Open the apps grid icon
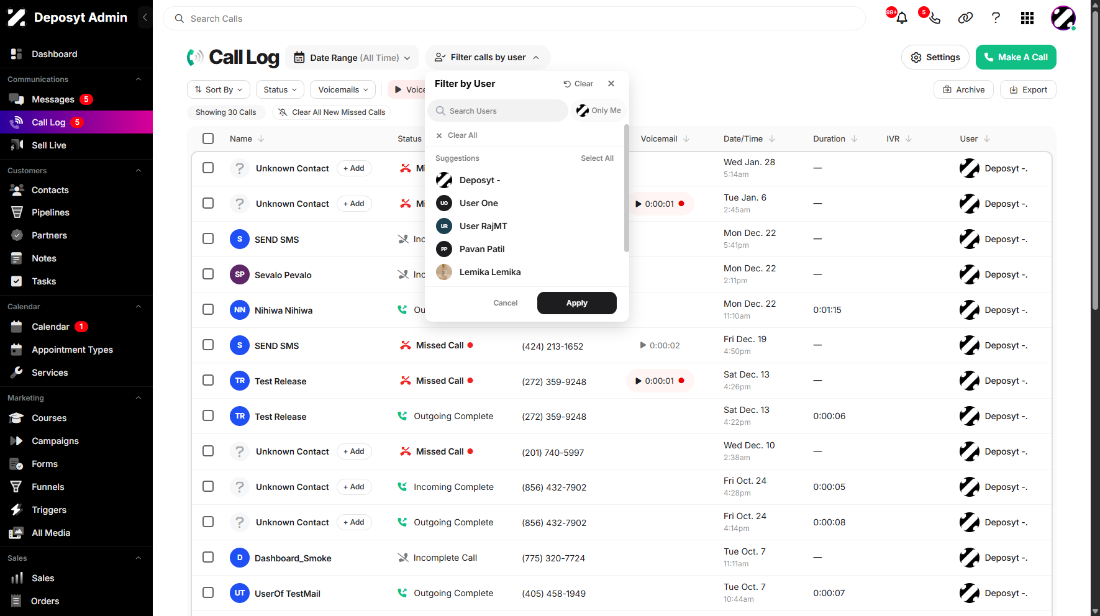Screen dimensions: 1100x616 coord(1027,18)
